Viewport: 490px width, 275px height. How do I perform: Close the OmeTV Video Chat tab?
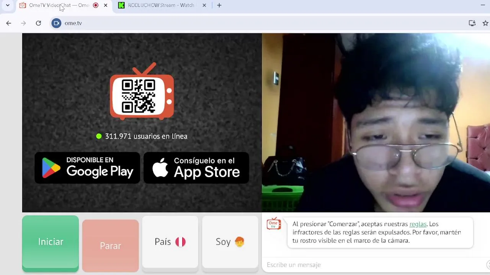106,5
